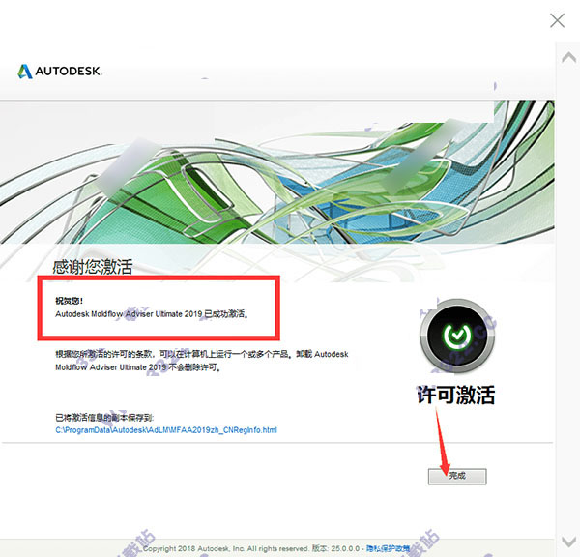Click the 感谢您激活 heading

click(93, 267)
